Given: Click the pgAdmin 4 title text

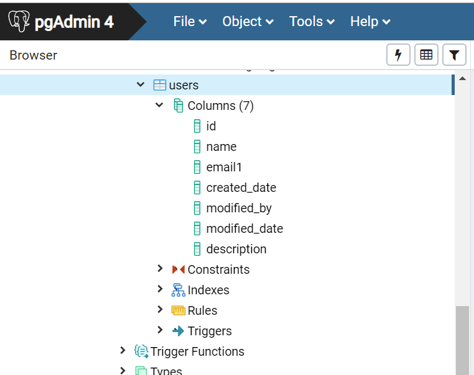Looking at the screenshot, I should tap(74, 22).
